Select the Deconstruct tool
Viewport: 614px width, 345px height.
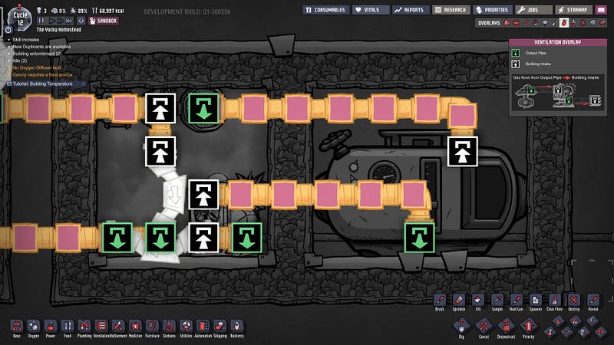coord(506,326)
